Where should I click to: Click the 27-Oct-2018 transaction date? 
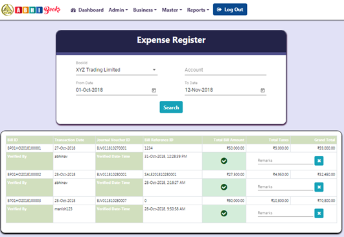pos(65,148)
